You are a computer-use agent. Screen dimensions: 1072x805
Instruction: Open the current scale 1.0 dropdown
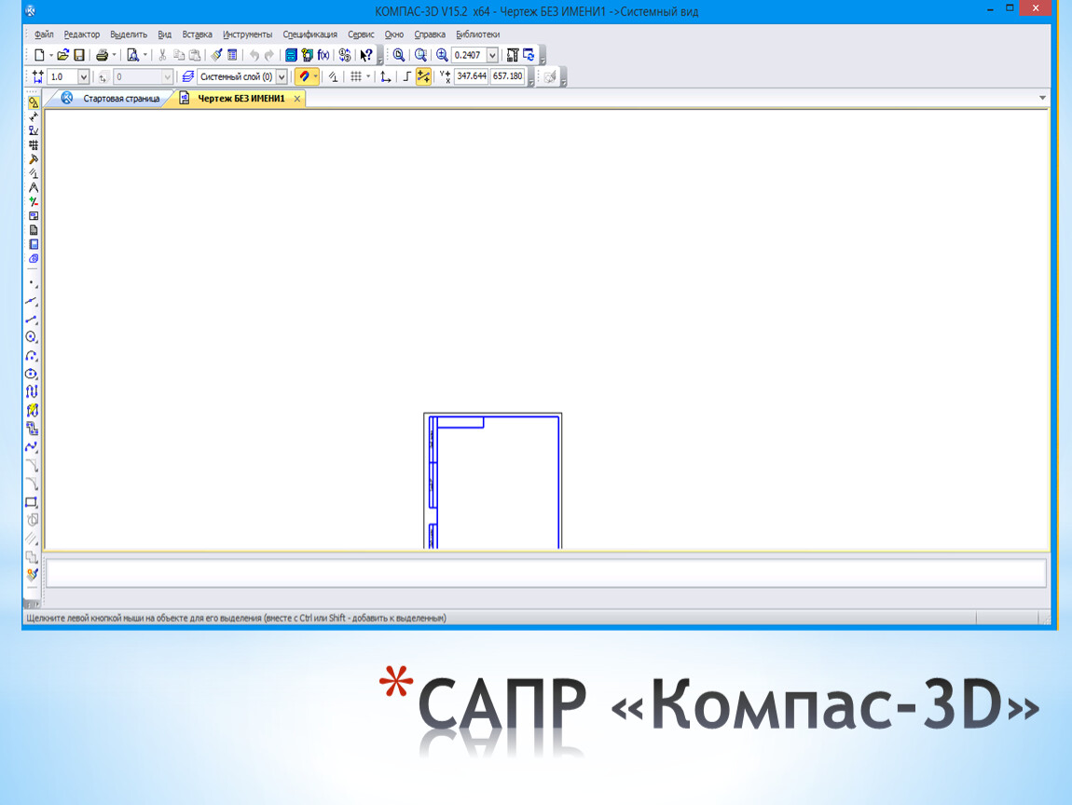(x=83, y=77)
